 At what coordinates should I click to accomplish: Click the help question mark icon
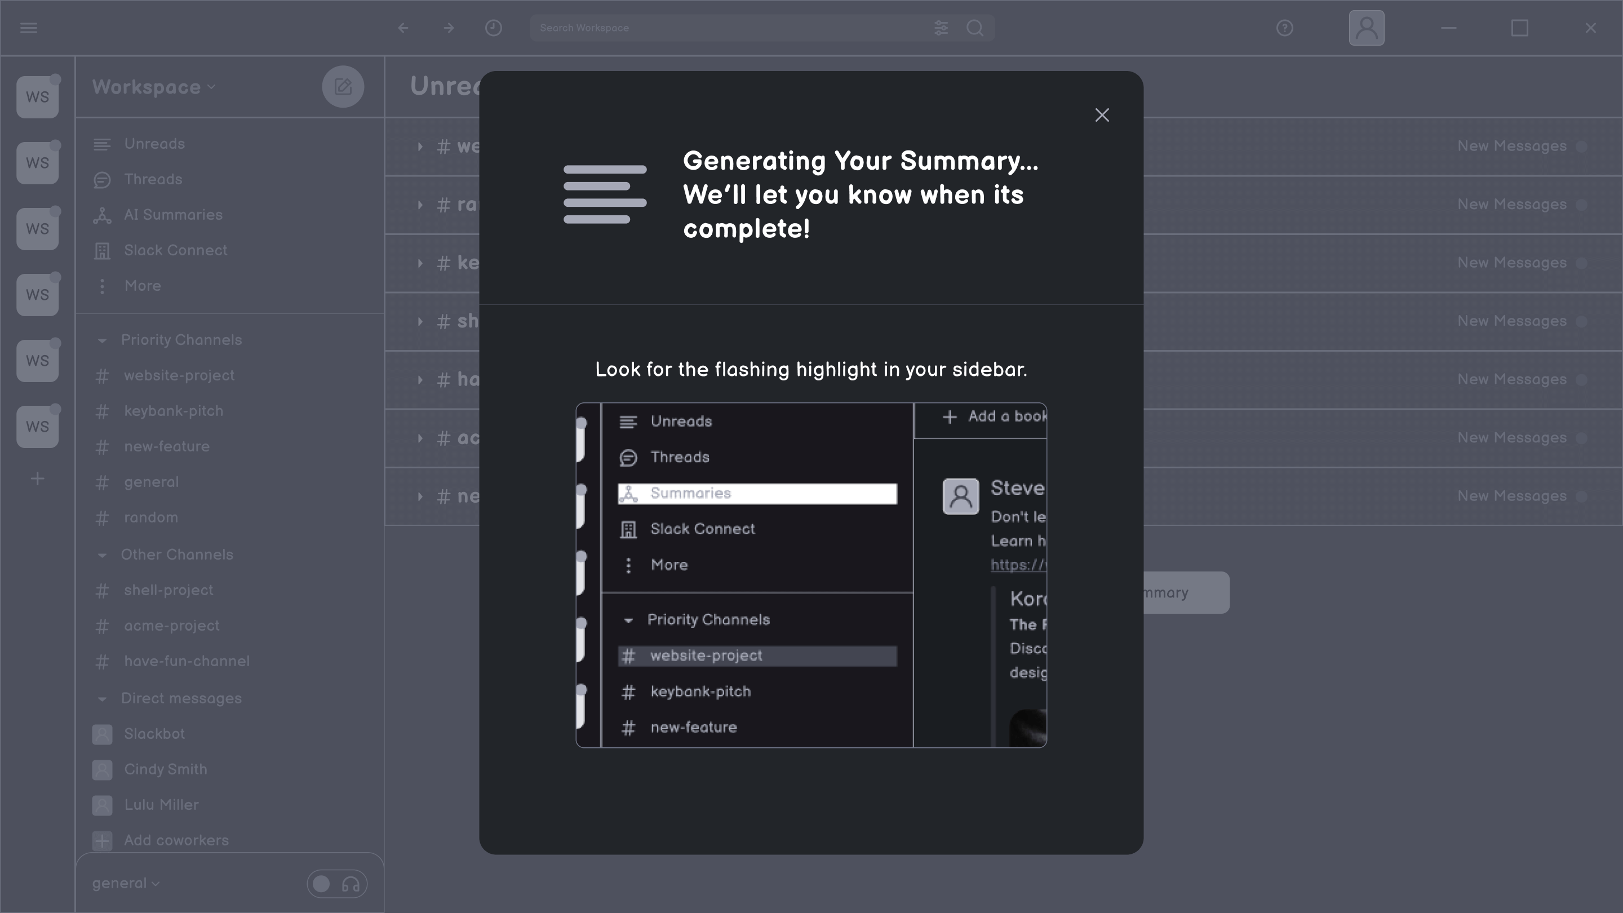tap(1284, 28)
